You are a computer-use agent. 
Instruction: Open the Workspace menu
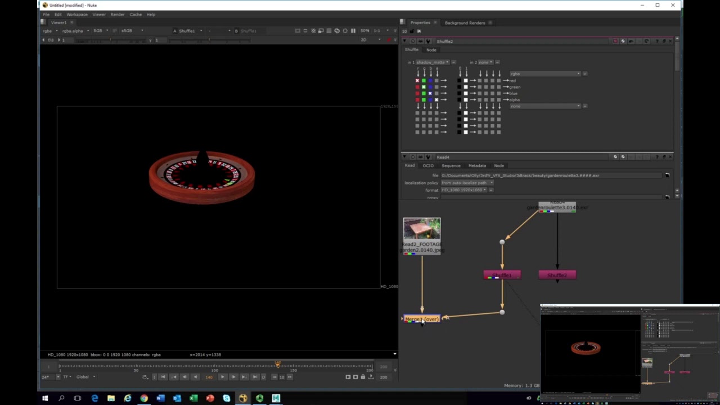point(77,14)
